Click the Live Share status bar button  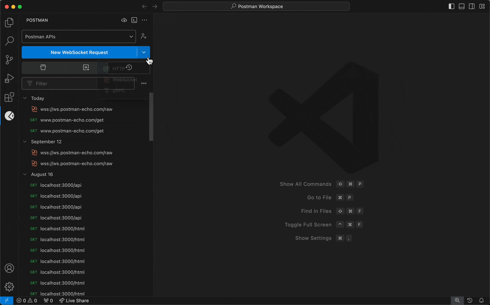pos(74,300)
